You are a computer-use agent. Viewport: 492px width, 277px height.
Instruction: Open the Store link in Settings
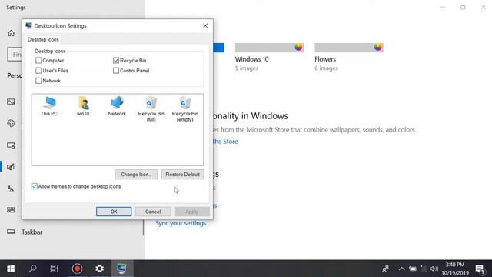225,142
